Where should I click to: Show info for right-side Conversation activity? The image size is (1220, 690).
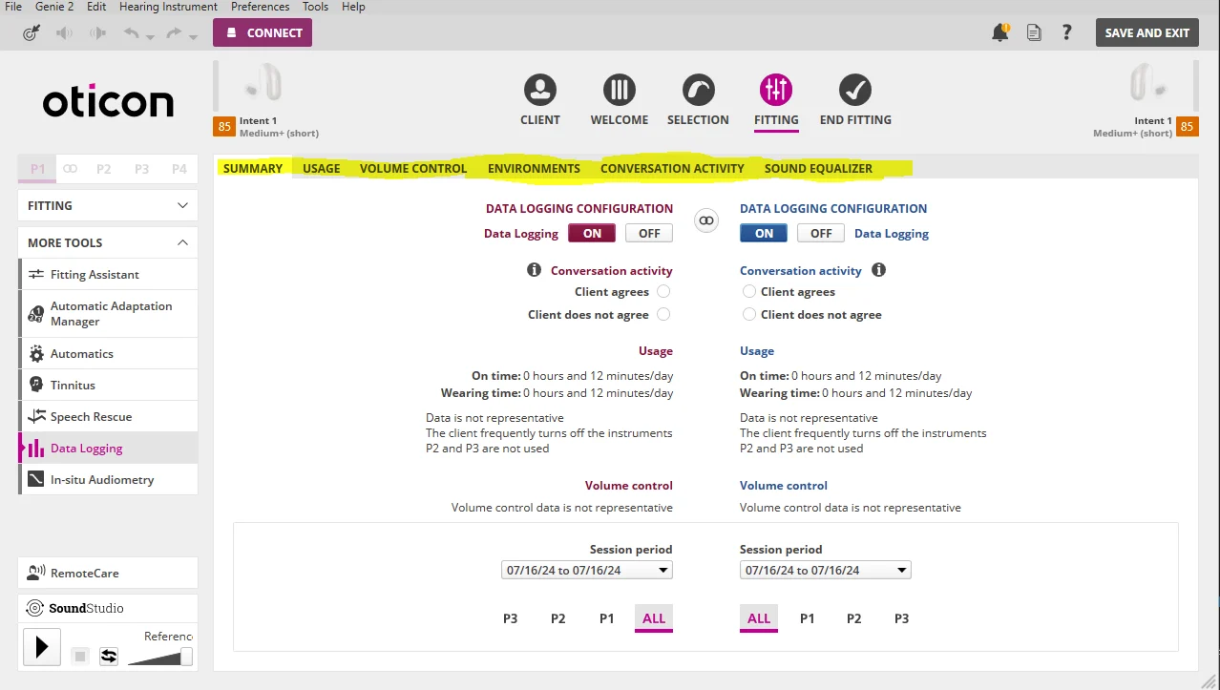coord(879,270)
